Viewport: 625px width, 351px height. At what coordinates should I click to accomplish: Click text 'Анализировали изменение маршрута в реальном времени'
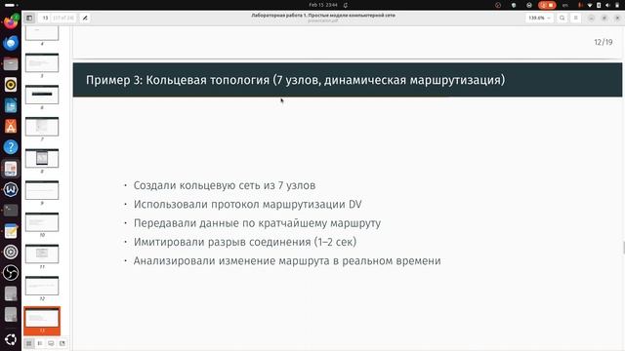287,261
